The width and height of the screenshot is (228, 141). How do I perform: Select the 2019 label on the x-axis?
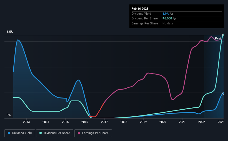tap(143, 122)
